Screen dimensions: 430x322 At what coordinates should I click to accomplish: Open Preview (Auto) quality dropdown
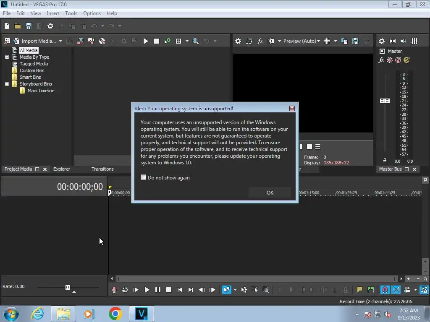click(x=302, y=41)
